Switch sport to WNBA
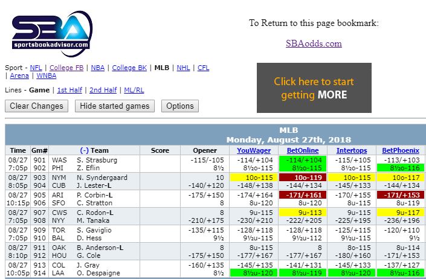 click(47, 75)
